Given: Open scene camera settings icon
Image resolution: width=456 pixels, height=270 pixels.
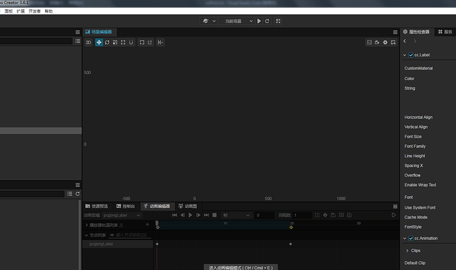Looking at the screenshot, I should [377, 42].
